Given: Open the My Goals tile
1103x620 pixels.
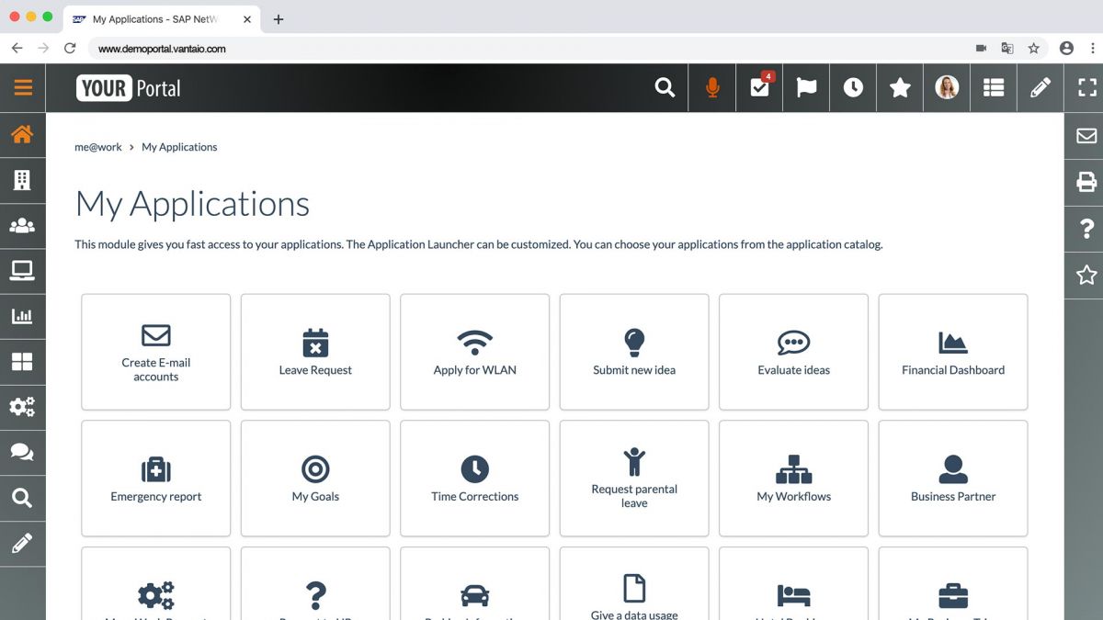Looking at the screenshot, I should click(x=315, y=479).
